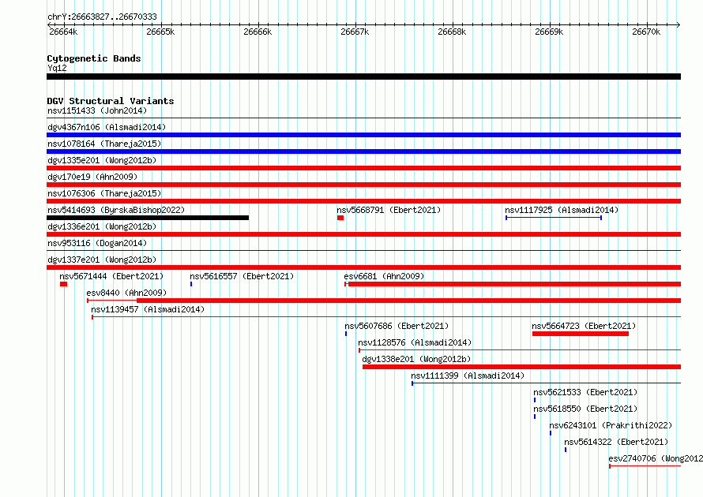Select the dgv170e19 (Ahn2009) label
The height and width of the screenshot is (497, 703).
coord(92,177)
